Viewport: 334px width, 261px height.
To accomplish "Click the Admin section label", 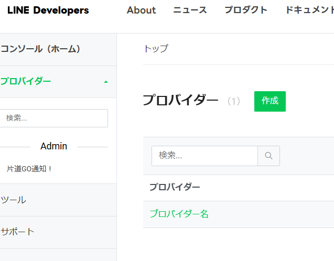I will [x=53, y=146].
